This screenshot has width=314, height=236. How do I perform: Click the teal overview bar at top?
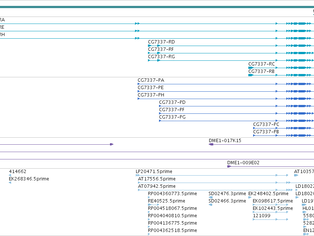click(x=157, y=7)
